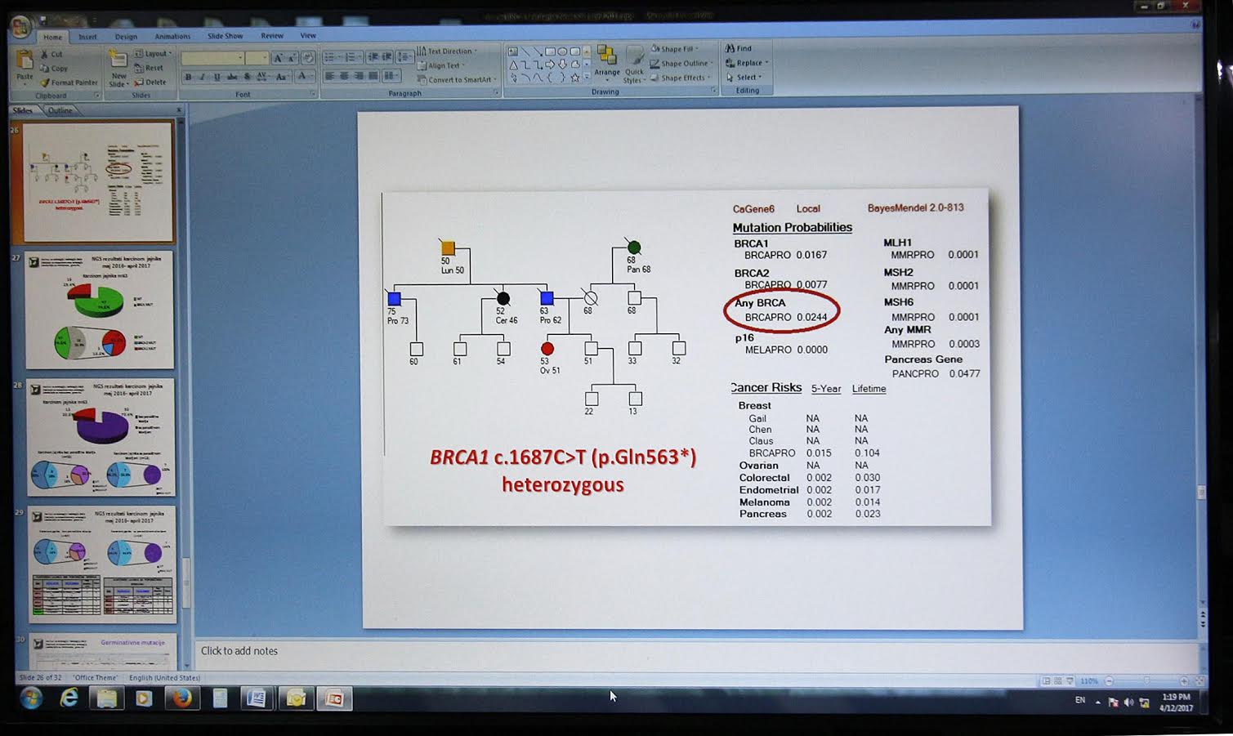
Task: Open the line spacing menu
Action: pyautogui.click(x=404, y=57)
